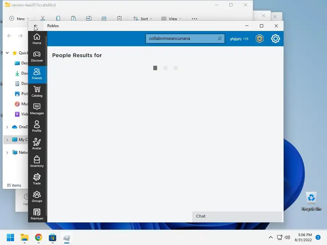Screen dimensions: 327x245
Task: Open View dropdown in File Explorer
Action: click(171, 19)
